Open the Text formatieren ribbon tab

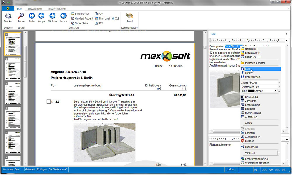click(57, 9)
